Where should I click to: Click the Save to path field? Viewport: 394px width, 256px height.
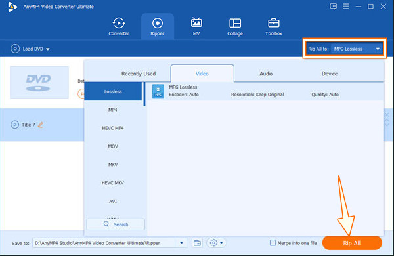coord(104,243)
